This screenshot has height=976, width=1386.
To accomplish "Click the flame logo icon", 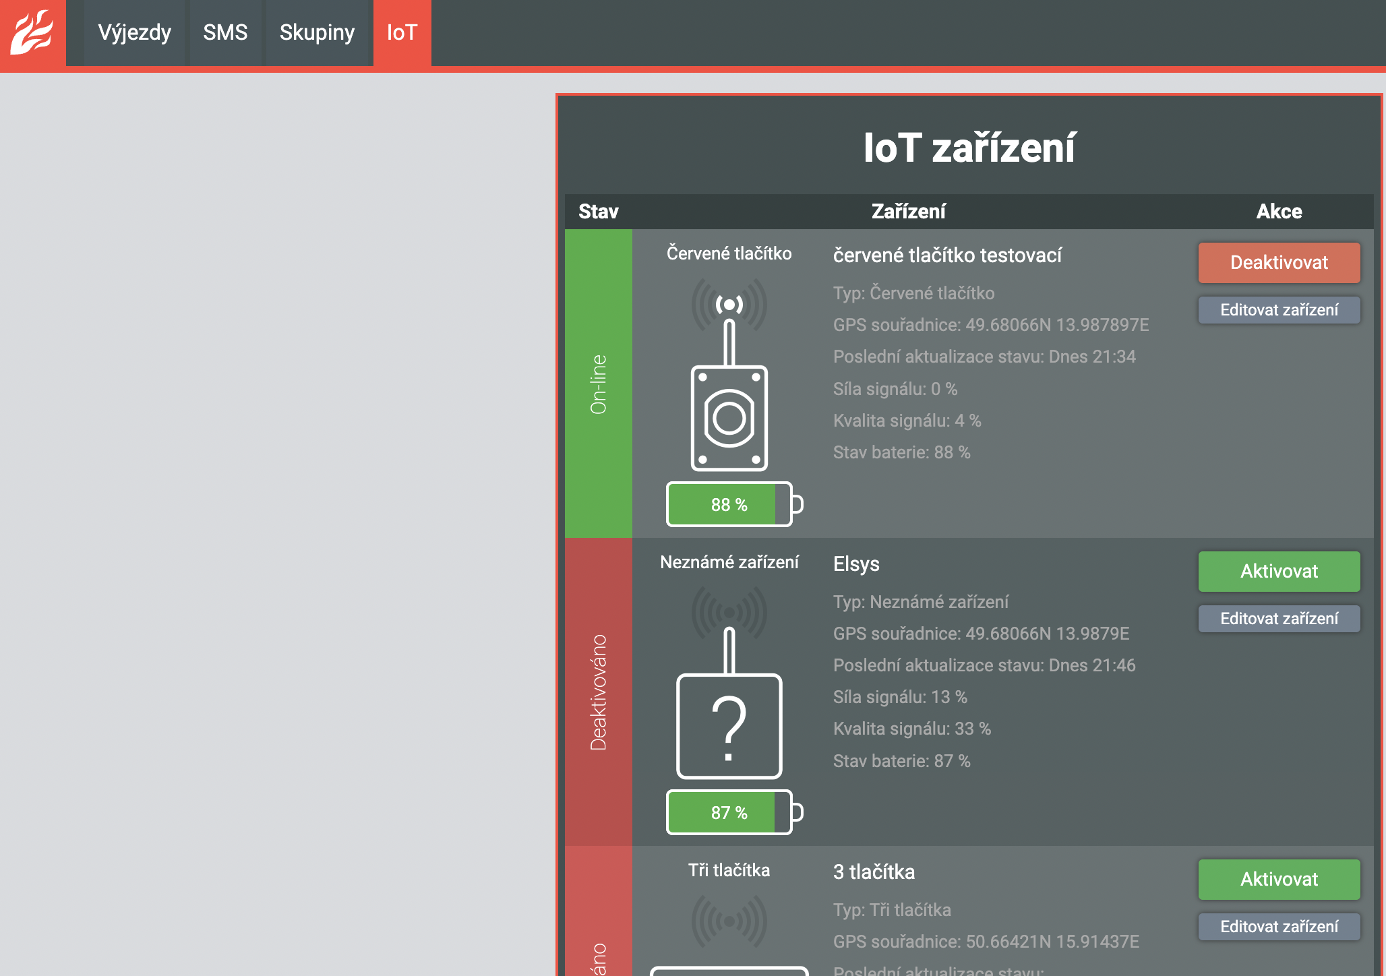I will click(32, 32).
